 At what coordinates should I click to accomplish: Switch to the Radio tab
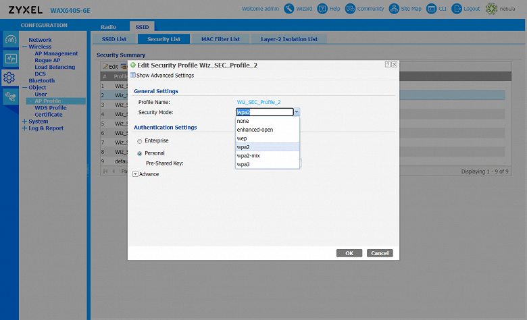tap(108, 27)
